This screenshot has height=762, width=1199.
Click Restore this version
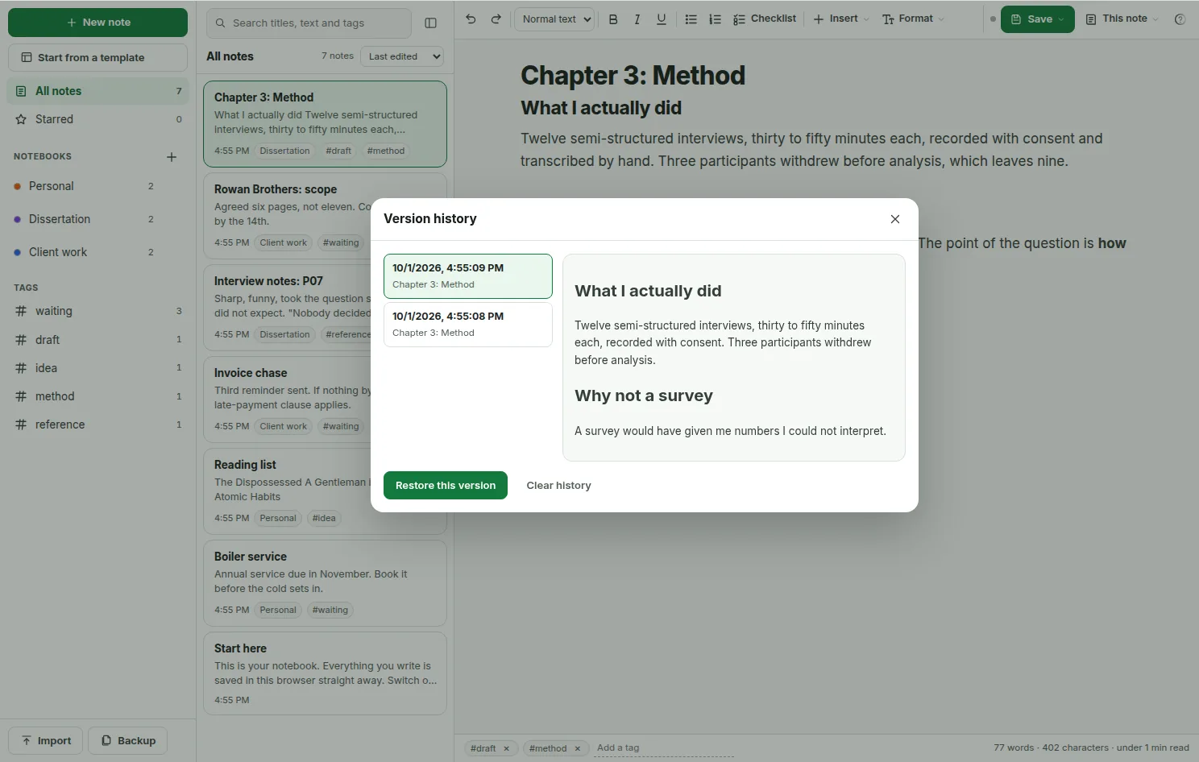click(x=446, y=486)
